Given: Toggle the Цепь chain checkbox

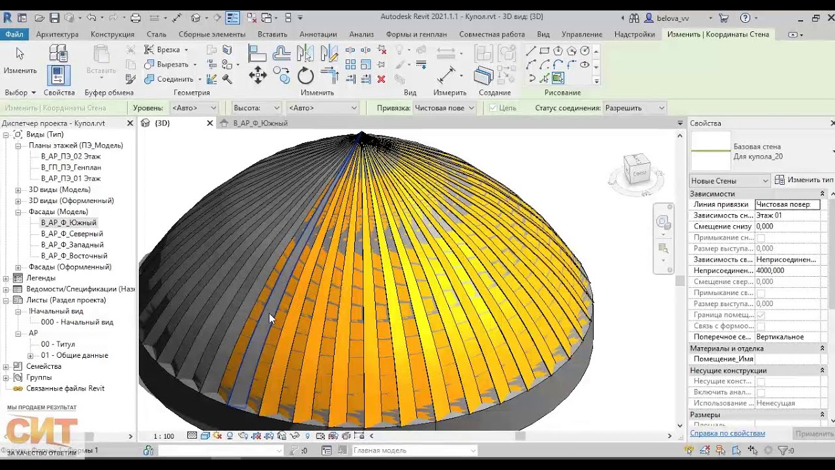Looking at the screenshot, I should pyautogui.click(x=494, y=108).
